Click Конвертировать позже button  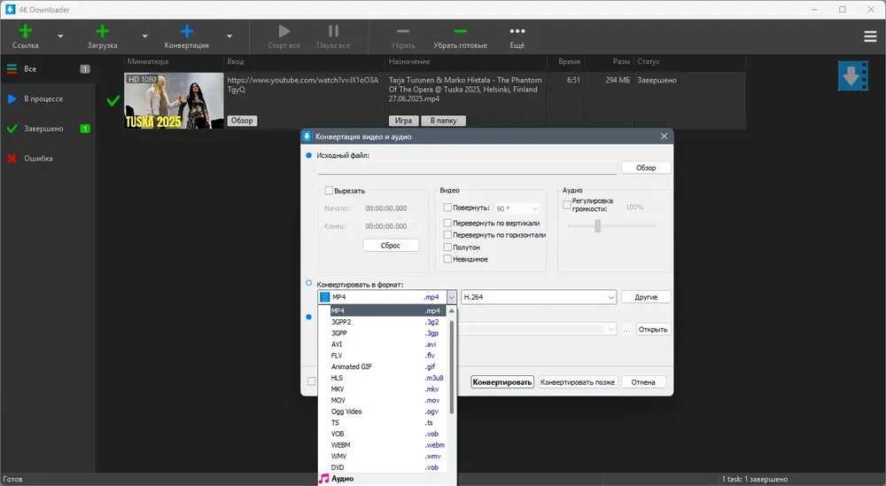578,382
